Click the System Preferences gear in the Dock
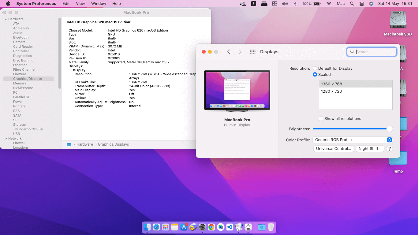This screenshot has width=418, height=235. [202, 227]
